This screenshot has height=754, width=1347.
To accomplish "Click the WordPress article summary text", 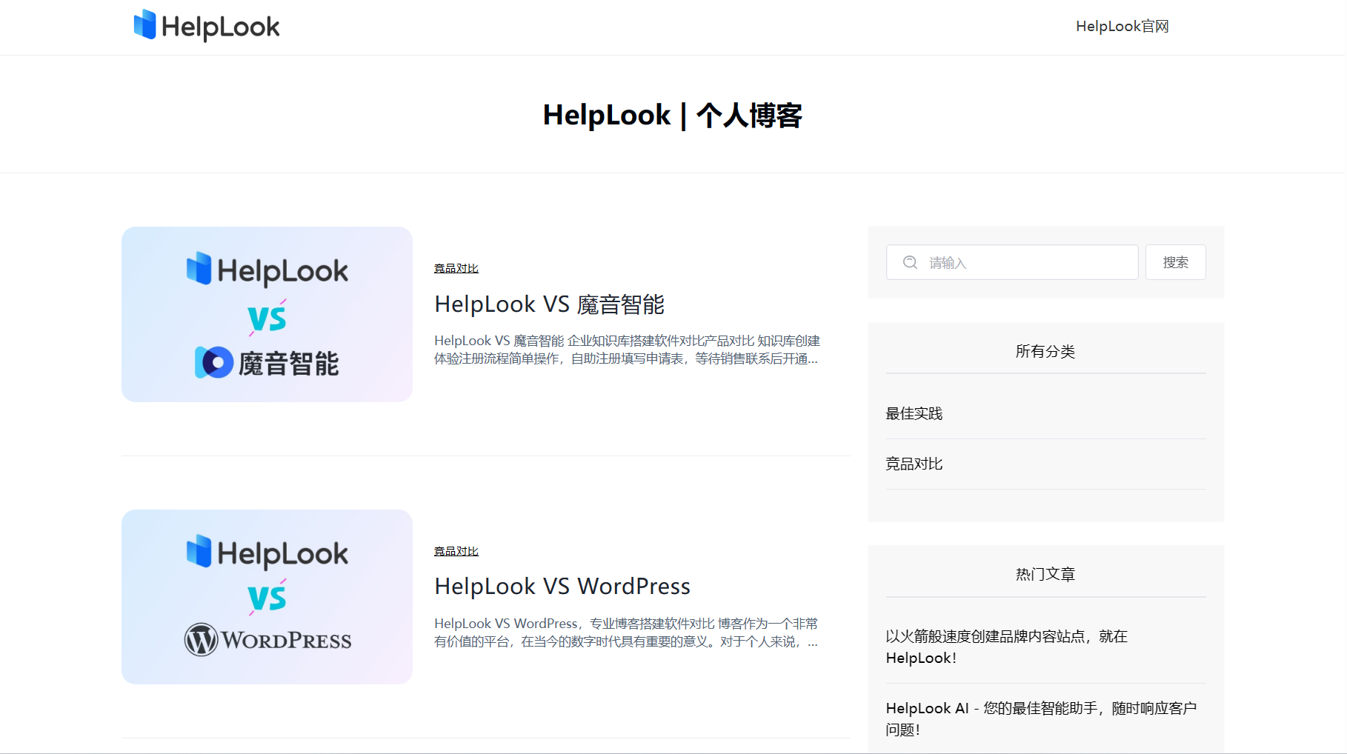I will click(x=627, y=633).
